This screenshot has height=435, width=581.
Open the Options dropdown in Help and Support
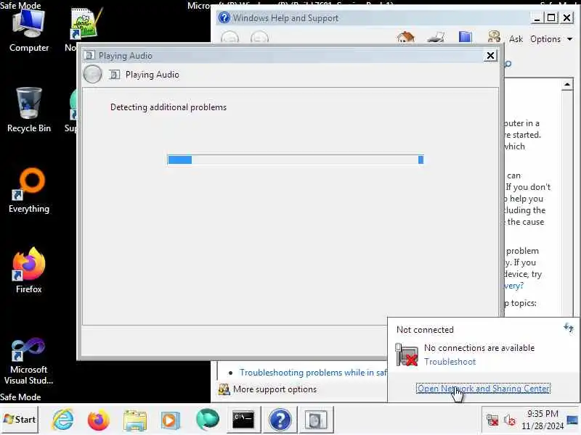click(551, 39)
